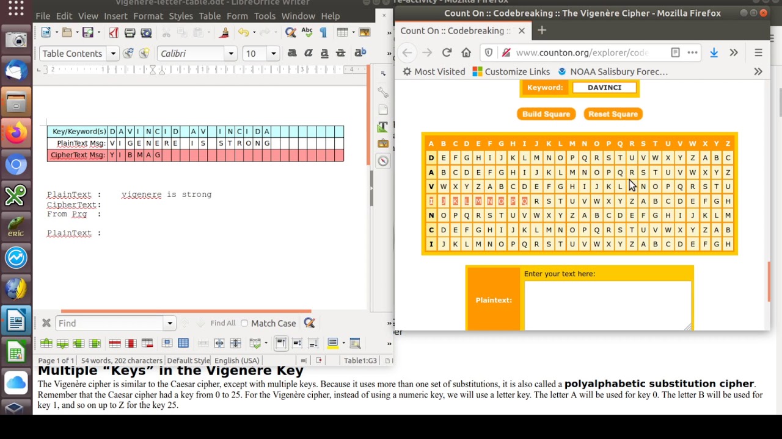The image size is (782, 439).
Task: Run the Spelling check icon
Action: point(307,32)
